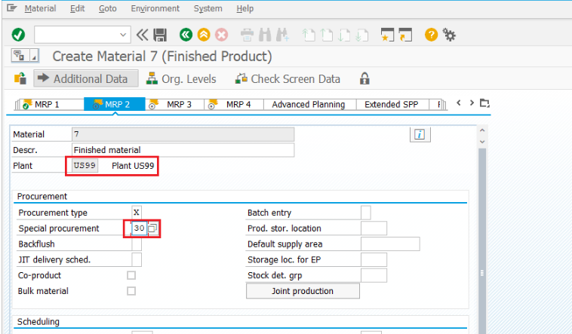Click the Additional Data button
Screen dimensions: 572x334
tap(86, 79)
